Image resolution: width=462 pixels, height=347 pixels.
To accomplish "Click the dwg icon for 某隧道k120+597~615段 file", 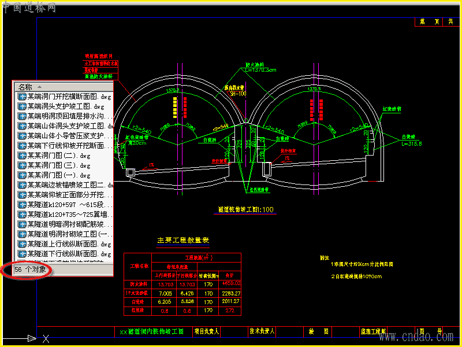I will tap(22, 205).
